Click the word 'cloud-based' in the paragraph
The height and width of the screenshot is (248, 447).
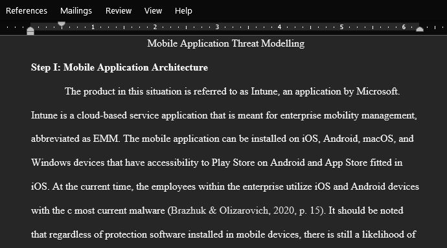click(102, 115)
